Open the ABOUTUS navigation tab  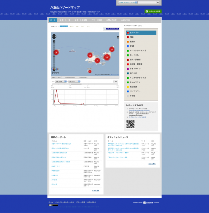125,20
